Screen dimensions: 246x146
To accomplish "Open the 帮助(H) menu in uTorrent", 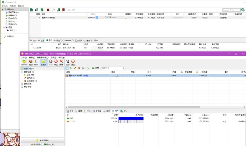I will click(21, 6).
